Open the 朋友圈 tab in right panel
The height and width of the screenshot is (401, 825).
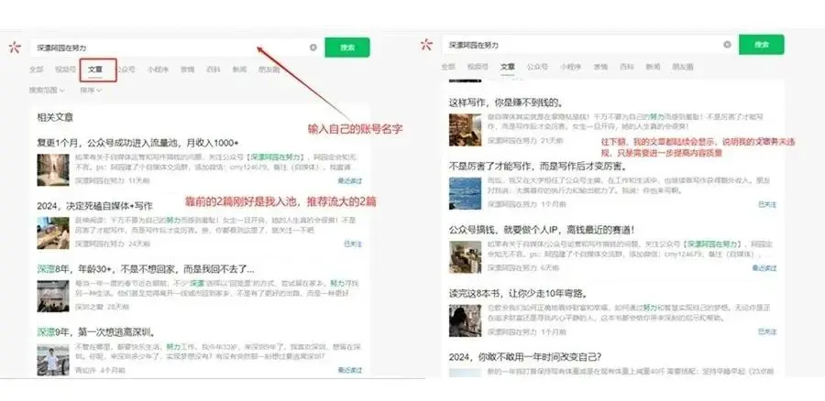coord(682,67)
